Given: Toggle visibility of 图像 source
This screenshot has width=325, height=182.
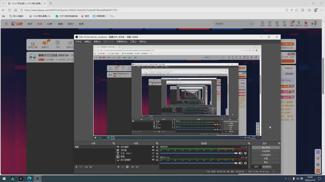Looking at the screenshot, I should pos(153,157).
